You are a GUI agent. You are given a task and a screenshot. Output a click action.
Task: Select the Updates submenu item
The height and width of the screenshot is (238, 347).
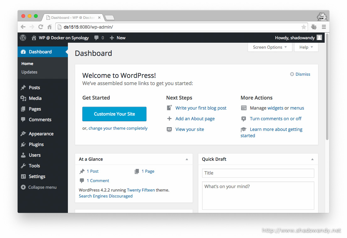pyautogui.click(x=30, y=72)
